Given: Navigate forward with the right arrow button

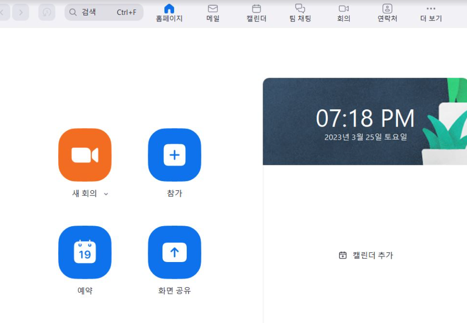Looking at the screenshot, I should 21,12.
